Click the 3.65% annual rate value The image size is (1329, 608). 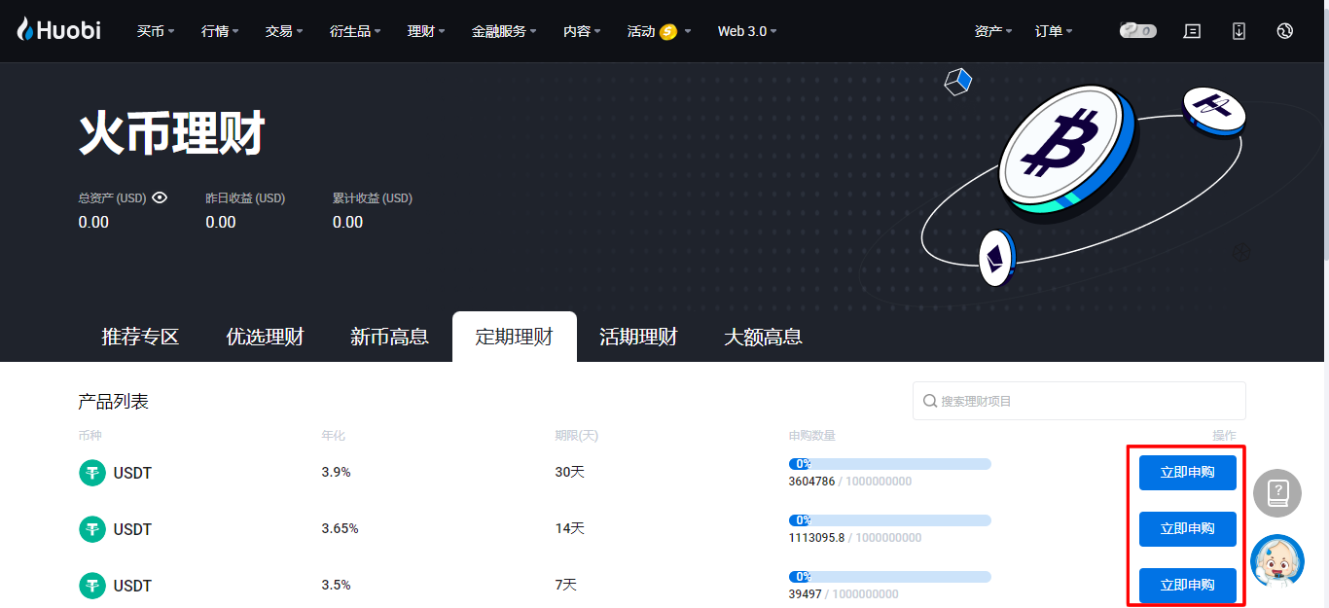pyautogui.click(x=341, y=528)
